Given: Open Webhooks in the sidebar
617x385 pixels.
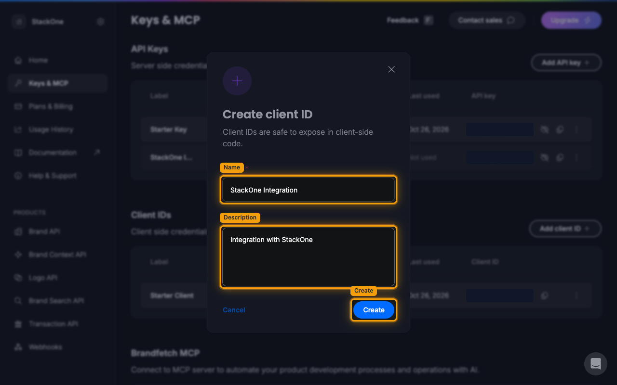Looking at the screenshot, I should (57, 347).
